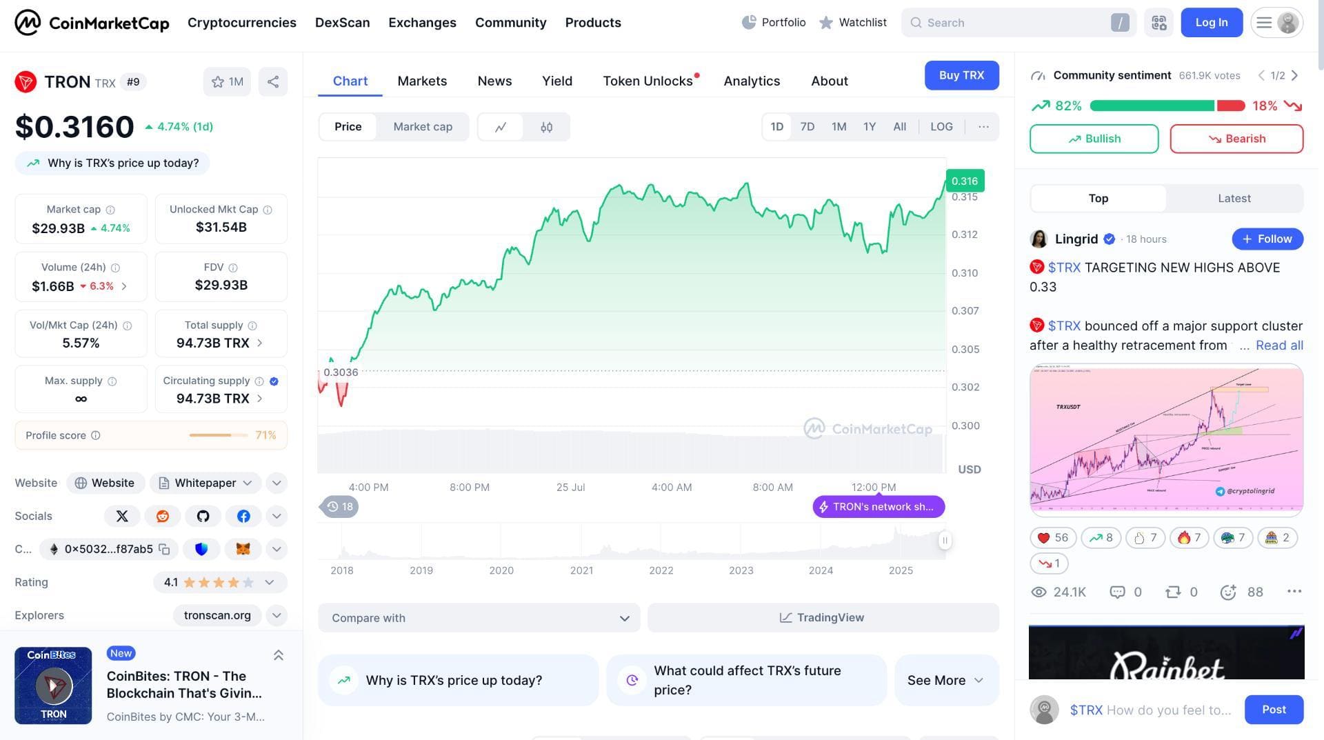Copy the contract address 0x5032...f87ab5

point(164,549)
